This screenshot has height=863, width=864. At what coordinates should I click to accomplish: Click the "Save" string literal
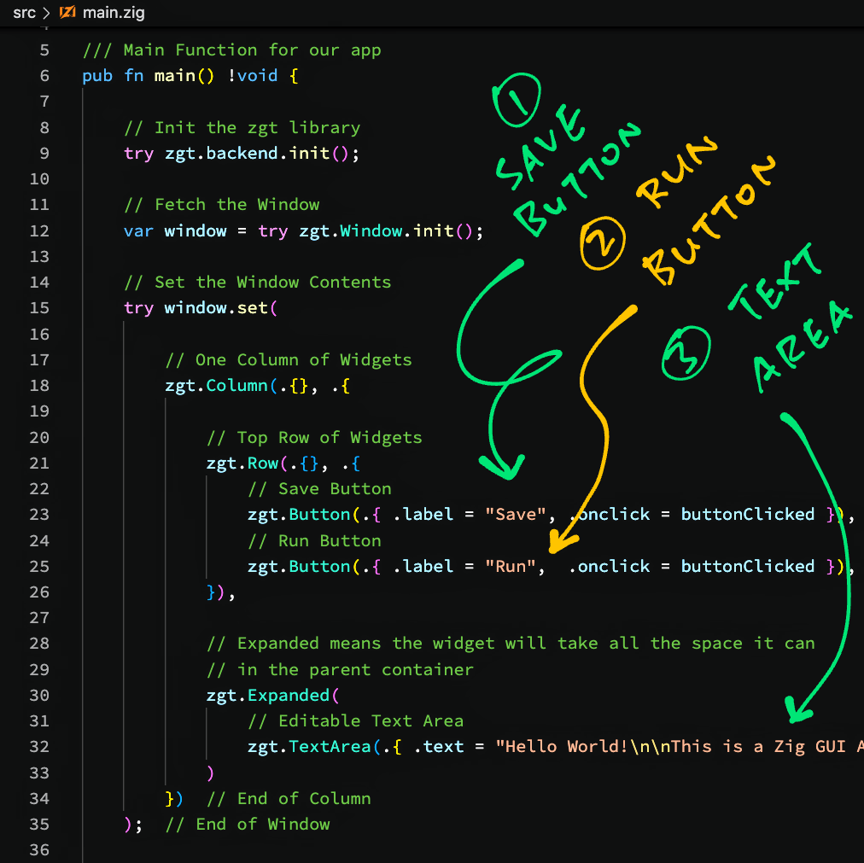pyautogui.click(x=516, y=515)
